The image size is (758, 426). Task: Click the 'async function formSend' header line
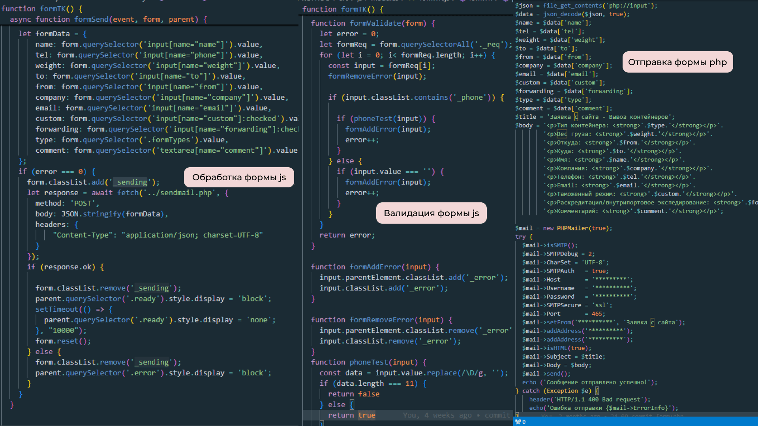(109, 19)
